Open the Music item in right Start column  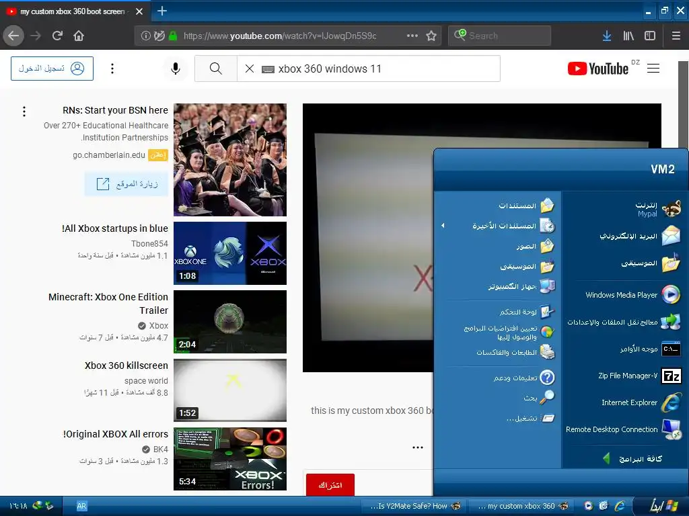pyautogui.click(x=526, y=266)
